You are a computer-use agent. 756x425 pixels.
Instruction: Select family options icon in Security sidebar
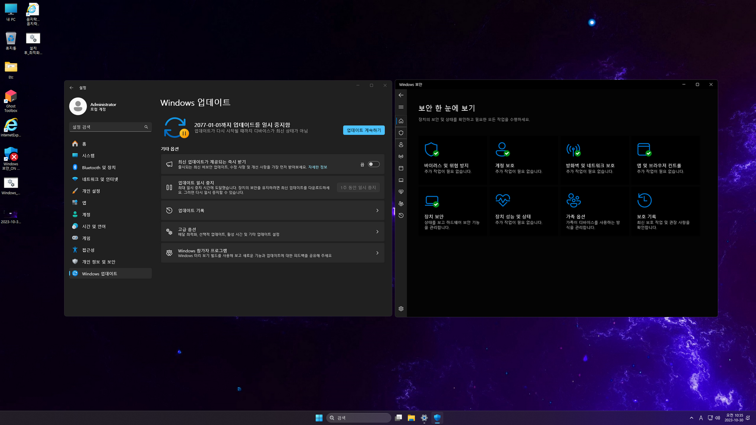[401, 203]
